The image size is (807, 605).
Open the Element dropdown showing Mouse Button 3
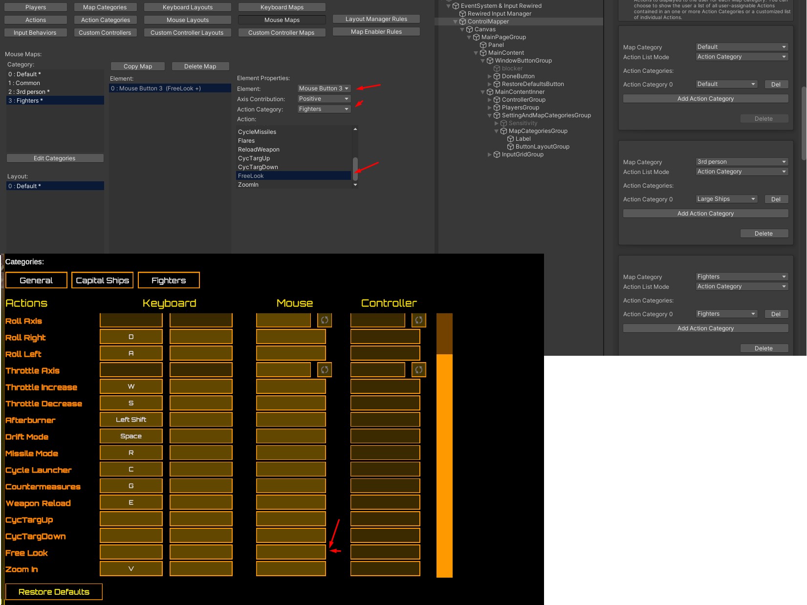[x=324, y=88]
